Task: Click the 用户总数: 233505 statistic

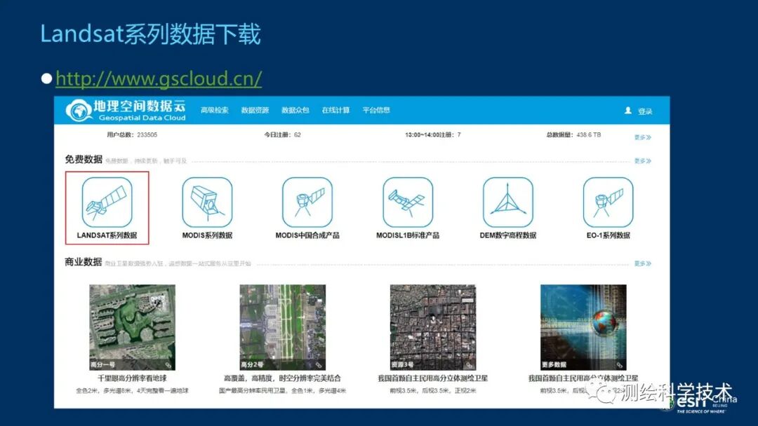Action: pos(132,135)
